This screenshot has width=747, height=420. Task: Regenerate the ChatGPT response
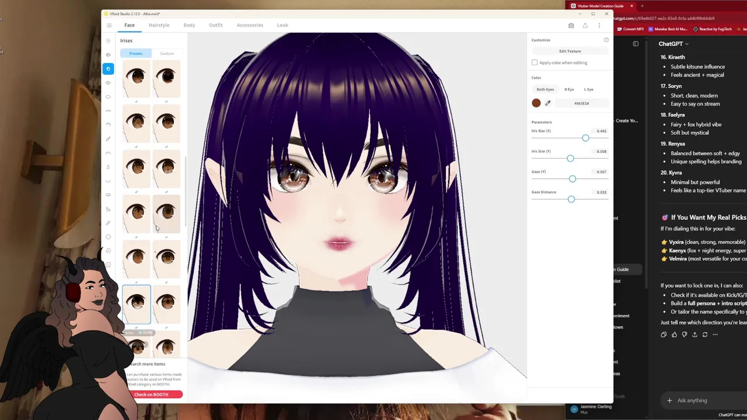pos(705,335)
